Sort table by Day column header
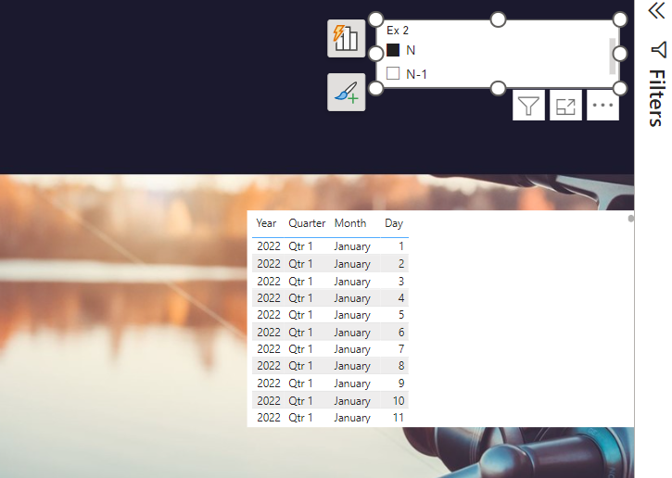Screen dimensions: 672x478 click(x=394, y=223)
